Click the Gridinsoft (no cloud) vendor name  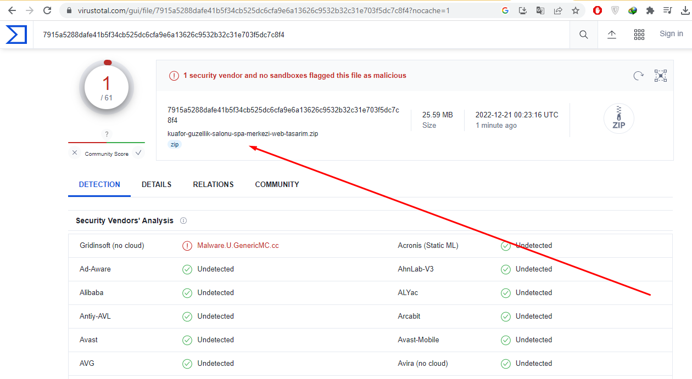112,246
